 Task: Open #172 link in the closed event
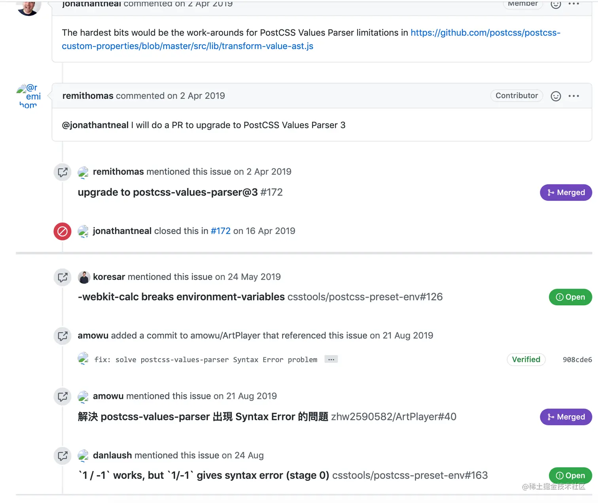(x=220, y=231)
